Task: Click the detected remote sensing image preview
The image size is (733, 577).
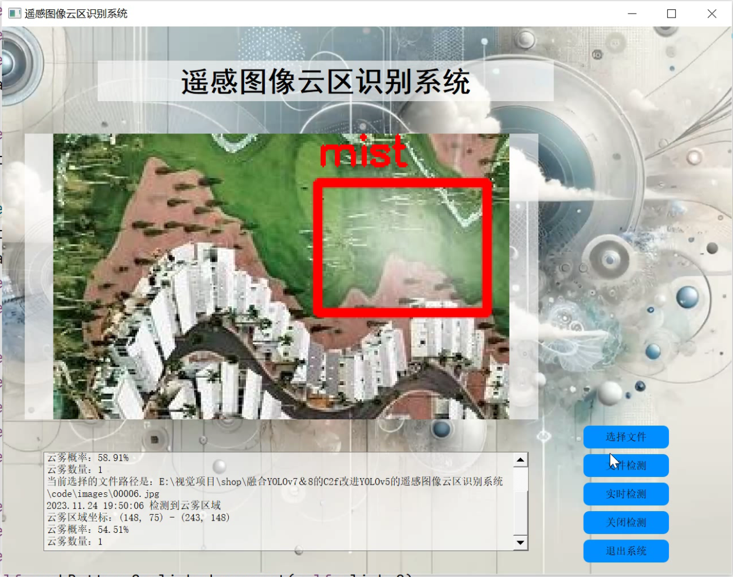Action: [x=281, y=276]
